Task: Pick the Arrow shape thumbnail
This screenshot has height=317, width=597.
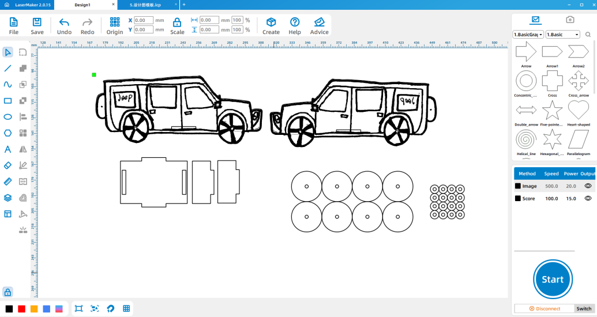Action: click(x=526, y=52)
